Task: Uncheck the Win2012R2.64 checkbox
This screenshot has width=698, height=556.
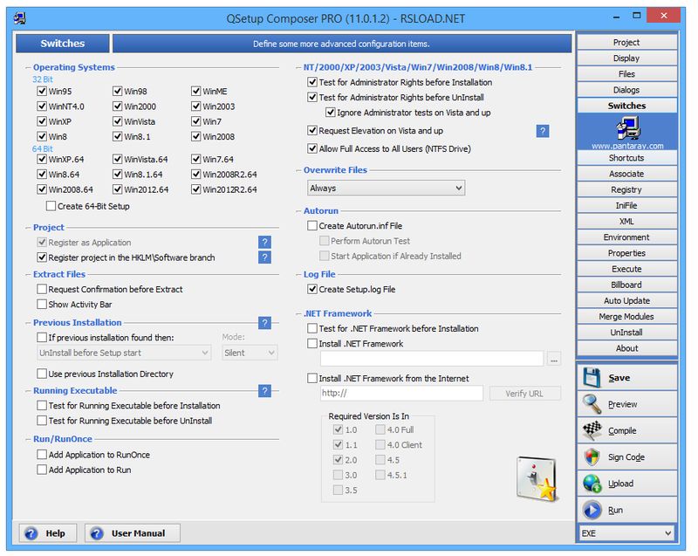Action: click(x=195, y=189)
